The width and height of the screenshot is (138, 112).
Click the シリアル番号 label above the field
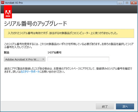coord(54,52)
